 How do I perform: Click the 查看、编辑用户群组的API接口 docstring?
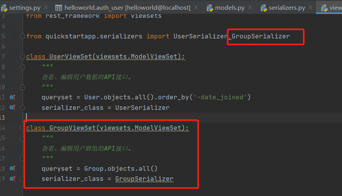(86, 149)
